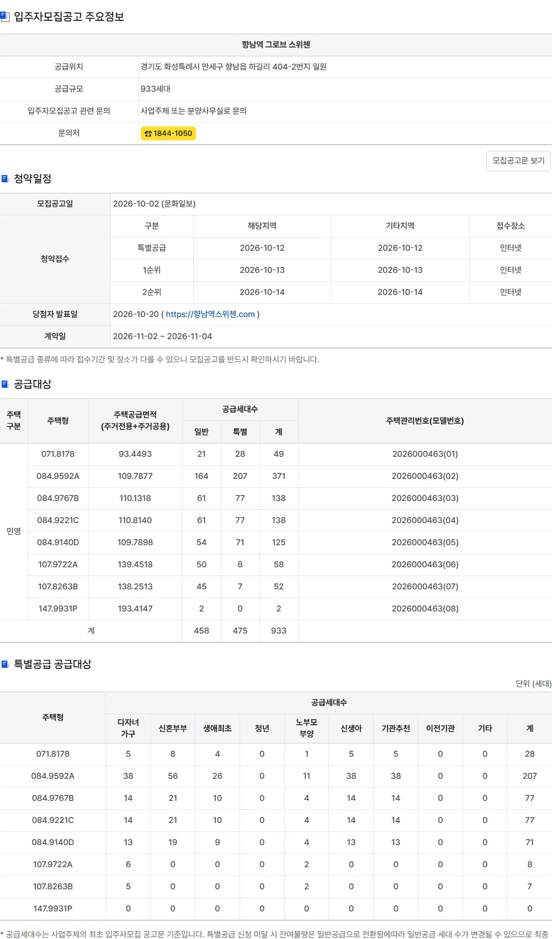Click supply area value 110.8140

[135, 520]
